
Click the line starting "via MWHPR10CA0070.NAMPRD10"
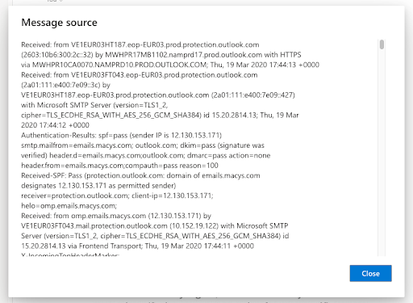tap(170, 65)
